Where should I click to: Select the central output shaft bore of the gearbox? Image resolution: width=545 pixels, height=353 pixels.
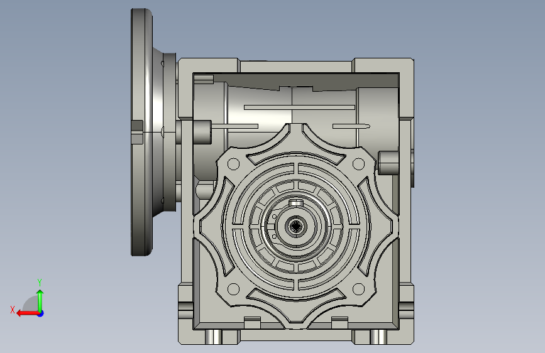pos(296,227)
